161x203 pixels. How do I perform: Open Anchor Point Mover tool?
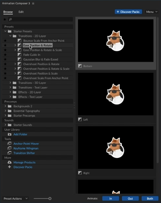pos(26,144)
